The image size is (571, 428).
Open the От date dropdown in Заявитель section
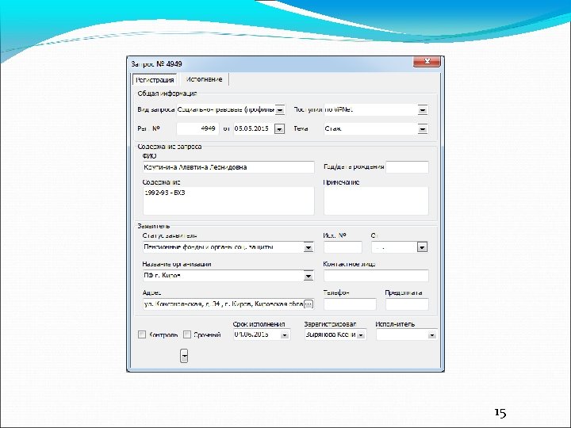pos(422,247)
